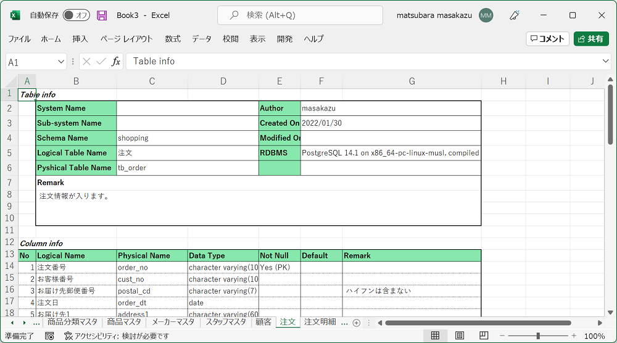
Task: Click the search box magnifier icon
Action: 234,15
